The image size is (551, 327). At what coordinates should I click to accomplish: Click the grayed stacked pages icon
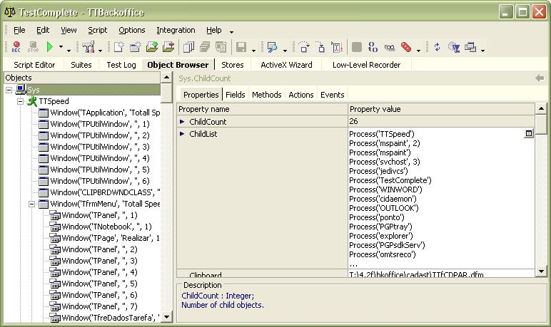tap(205, 47)
